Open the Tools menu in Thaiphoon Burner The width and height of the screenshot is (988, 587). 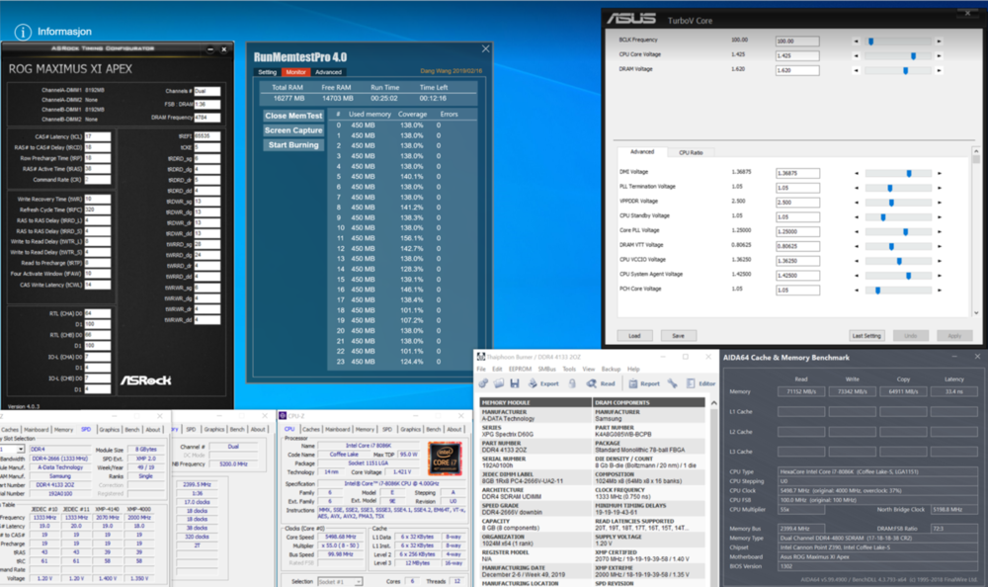pos(569,369)
